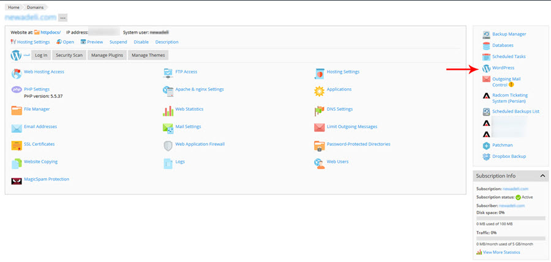551x262 pixels.
Task: Open the Web Statistics chart icon
Action: point(168,110)
